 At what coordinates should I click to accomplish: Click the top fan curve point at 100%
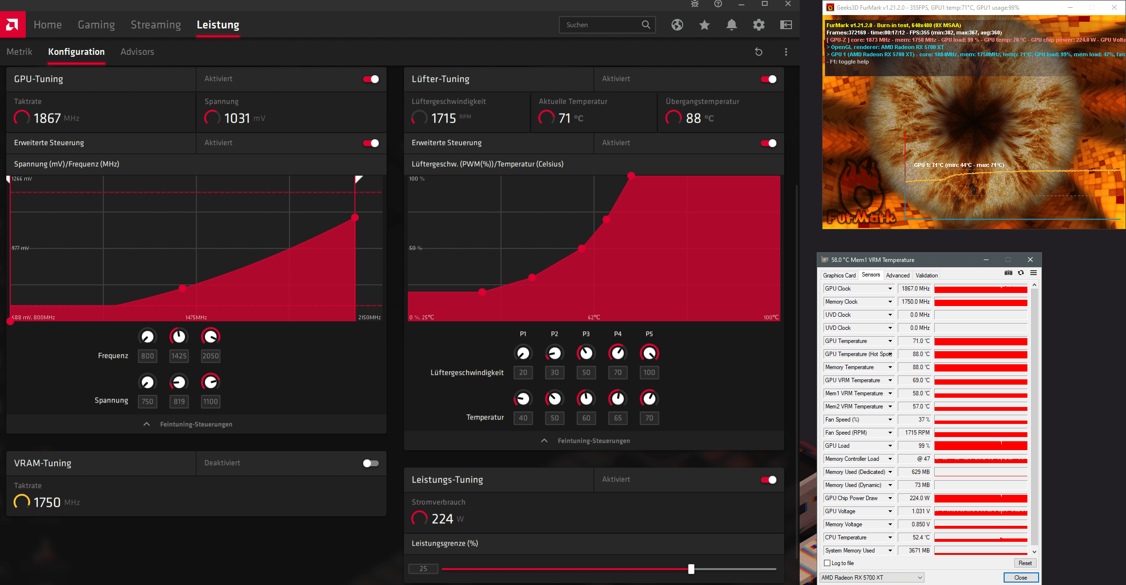(x=631, y=176)
